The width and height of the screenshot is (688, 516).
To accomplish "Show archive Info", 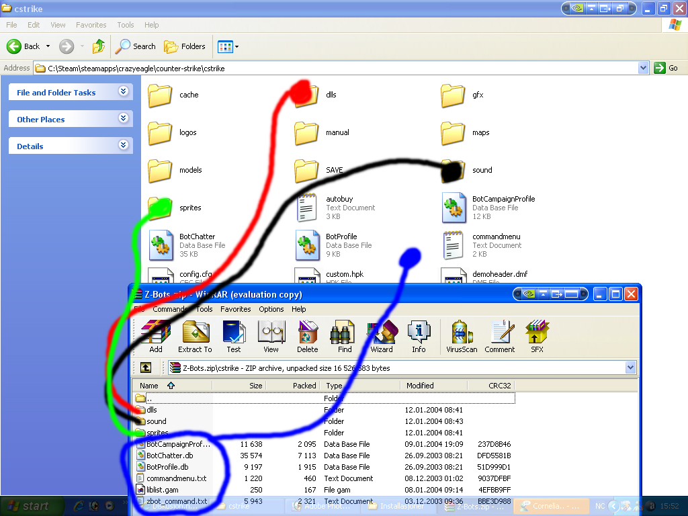I will coord(419,336).
